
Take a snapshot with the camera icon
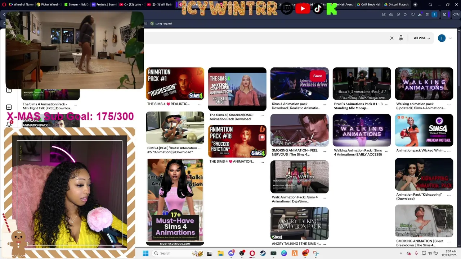pyautogui.click(x=391, y=14)
